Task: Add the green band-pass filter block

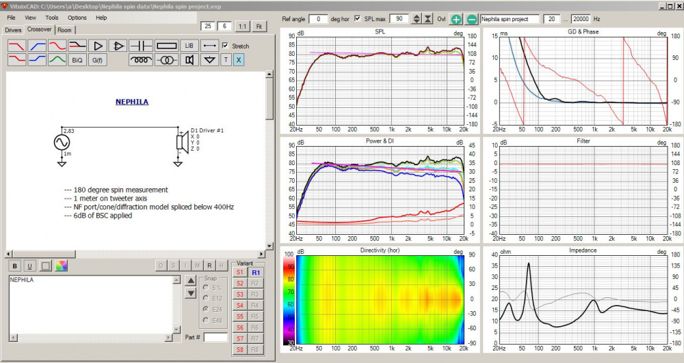Action: coord(57,60)
